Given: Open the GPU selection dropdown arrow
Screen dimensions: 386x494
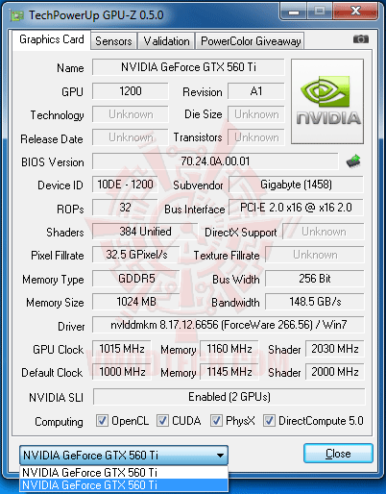Looking at the screenshot, I should coord(220,455).
